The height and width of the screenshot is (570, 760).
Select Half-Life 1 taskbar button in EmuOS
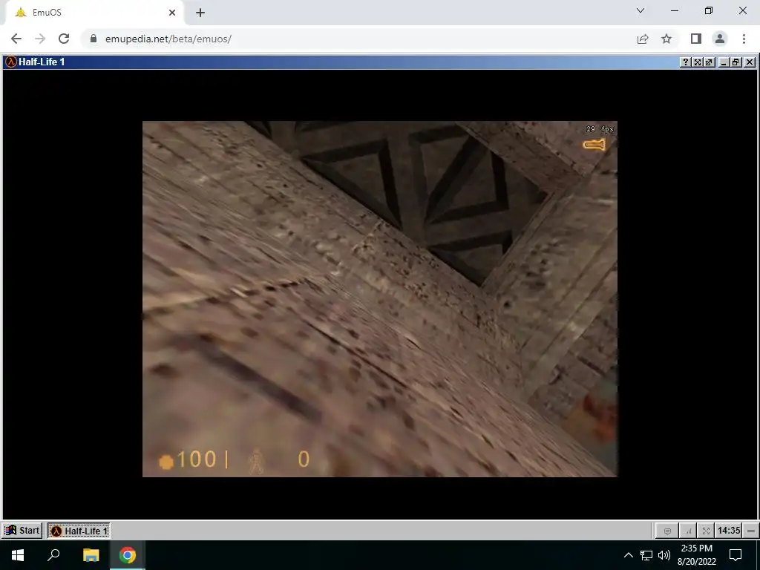point(79,531)
